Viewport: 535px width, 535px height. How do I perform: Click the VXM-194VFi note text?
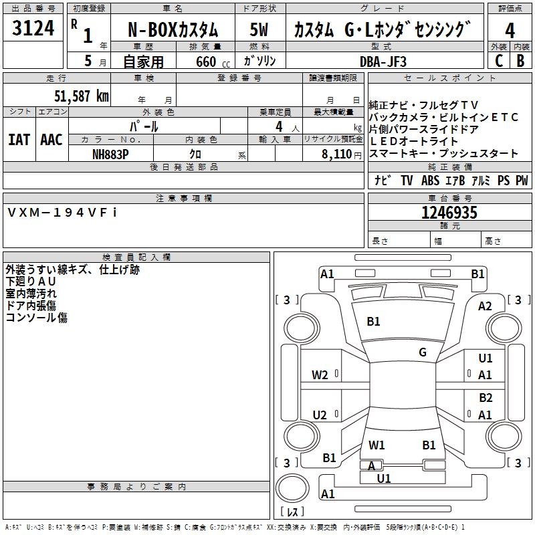[62, 213]
